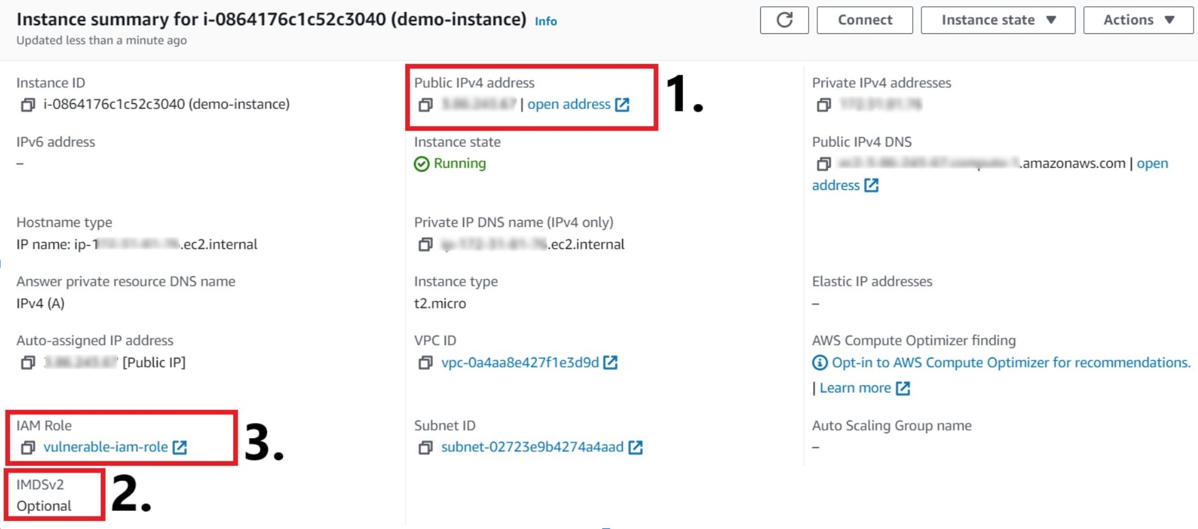Screen dimensions: 1198x529
Task: Open subnet-02723e9b4274a4aad link
Action: click(533, 447)
